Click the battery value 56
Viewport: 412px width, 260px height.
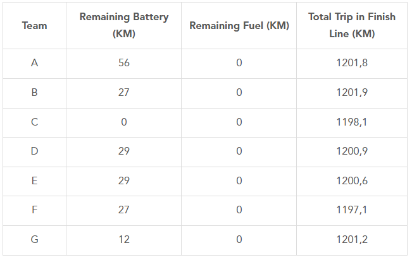click(x=124, y=63)
